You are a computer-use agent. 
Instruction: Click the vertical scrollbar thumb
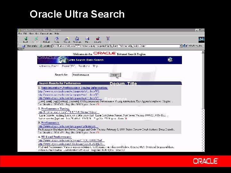pyautogui.click(x=203, y=81)
